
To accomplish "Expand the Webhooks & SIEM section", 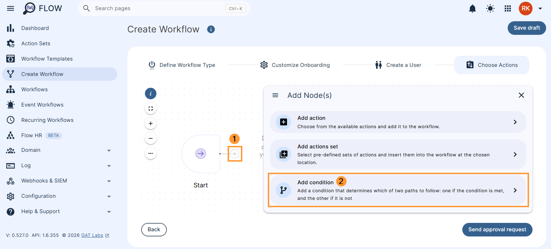I will click(x=109, y=181).
